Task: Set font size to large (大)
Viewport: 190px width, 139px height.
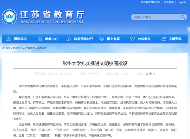Action: [x=147, y=73]
